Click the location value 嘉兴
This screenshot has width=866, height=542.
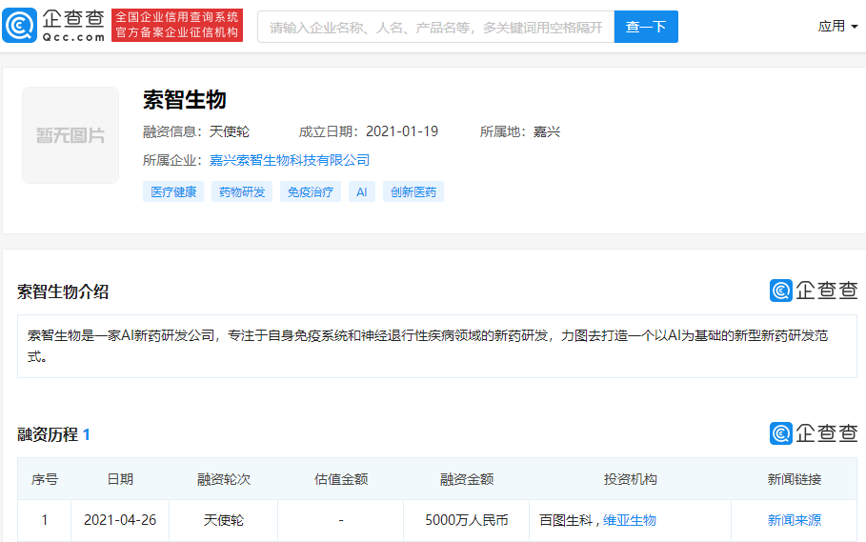(x=547, y=131)
